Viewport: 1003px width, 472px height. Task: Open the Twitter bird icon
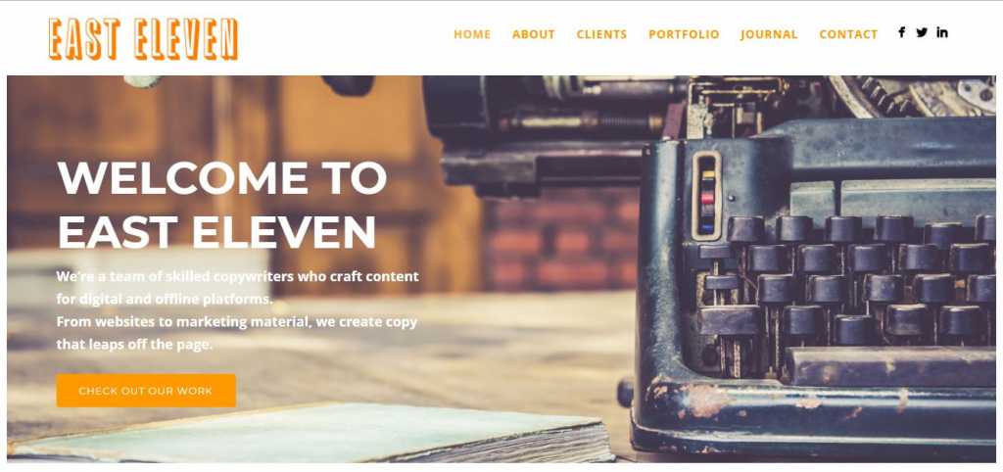(921, 32)
